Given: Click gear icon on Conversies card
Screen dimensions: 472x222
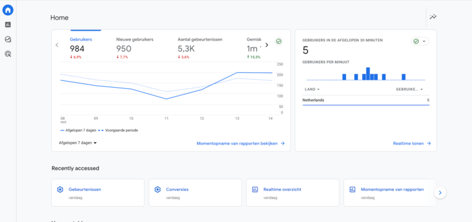Looking at the screenshot, I should (157, 189).
